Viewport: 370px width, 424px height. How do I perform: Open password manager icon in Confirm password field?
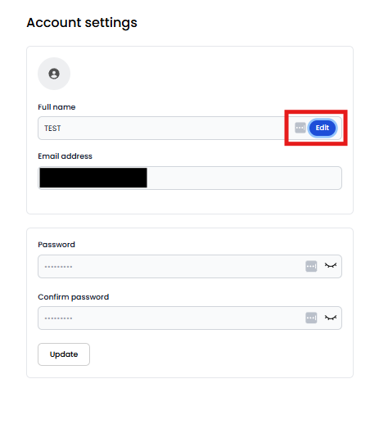coord(311,318)
